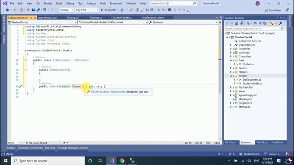Select the Program.cs file in the tree
Image resolution: width=294 pixels, height=165 pixels.
245,103
